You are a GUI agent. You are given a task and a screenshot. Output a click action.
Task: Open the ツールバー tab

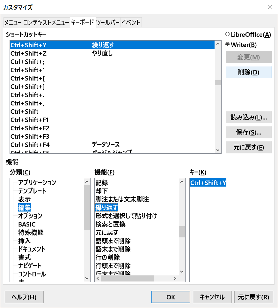point(108,22)
